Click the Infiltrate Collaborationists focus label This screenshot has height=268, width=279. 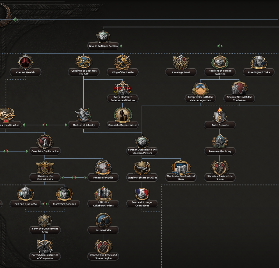tap(103, 204)
